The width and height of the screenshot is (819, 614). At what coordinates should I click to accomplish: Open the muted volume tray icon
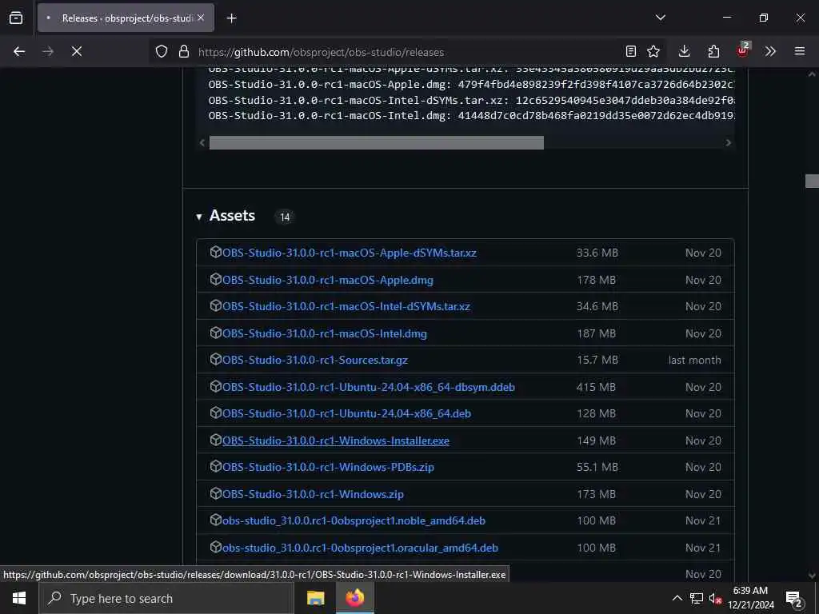[715, 598]
